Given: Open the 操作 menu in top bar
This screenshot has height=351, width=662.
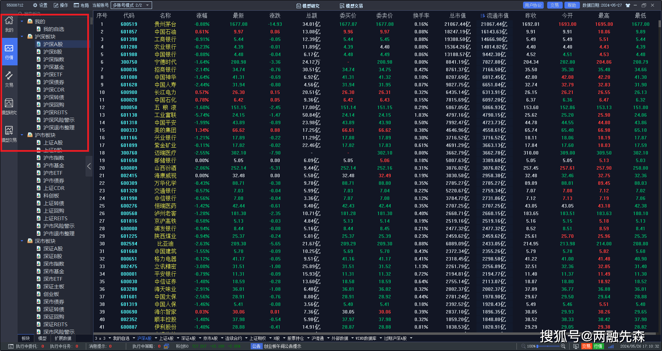Looking at the screenshot, I should point(61,5).
